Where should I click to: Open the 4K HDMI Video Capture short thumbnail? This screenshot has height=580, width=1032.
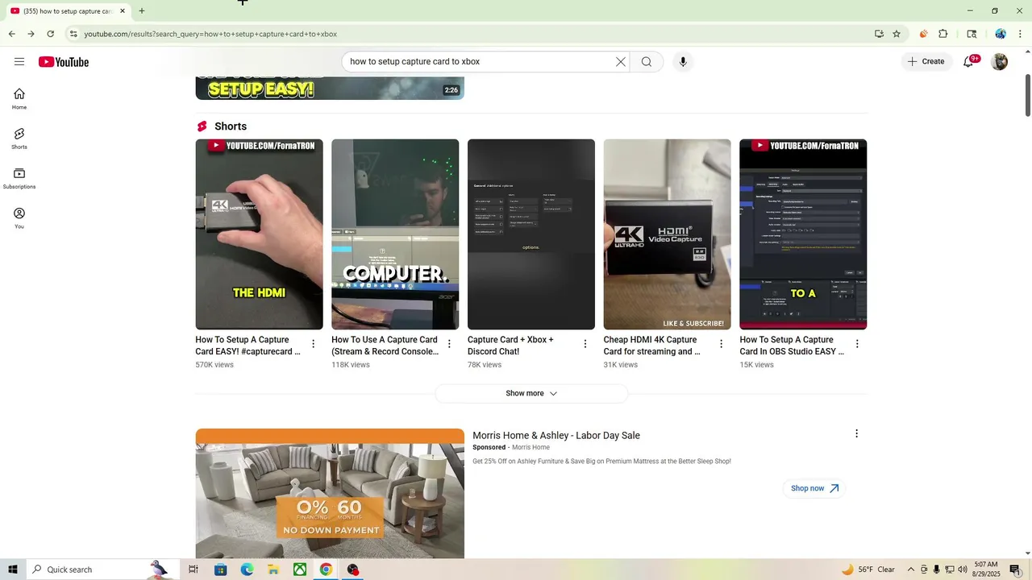point(668,234)
